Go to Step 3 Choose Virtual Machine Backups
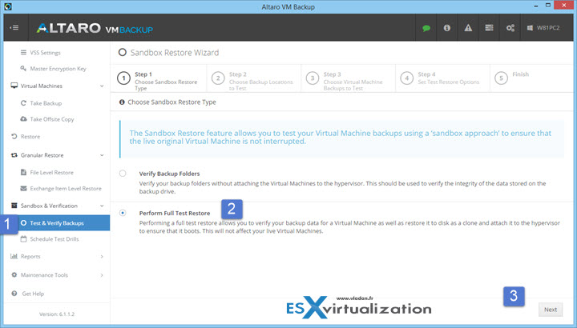Image resolution: width=577 pixels, height=328 pixels. (x=348, y=78)
